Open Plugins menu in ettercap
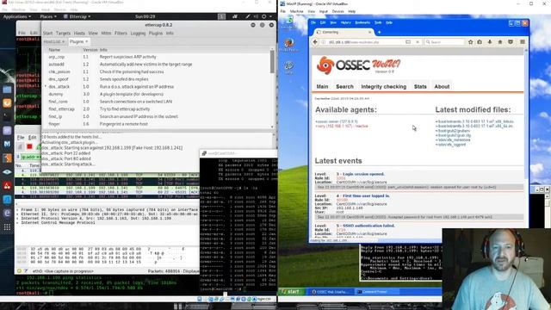The height and width of the screenshot is (310, 551). (155, 33)
